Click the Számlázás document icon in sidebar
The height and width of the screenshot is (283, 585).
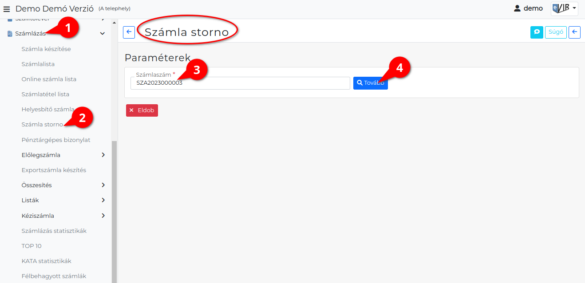(x=10, y=34)
